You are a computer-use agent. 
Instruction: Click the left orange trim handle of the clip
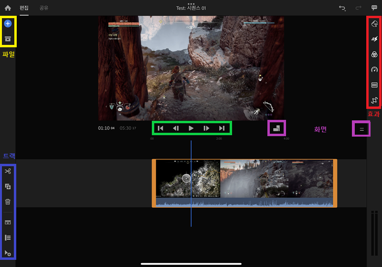coord(154,183)
